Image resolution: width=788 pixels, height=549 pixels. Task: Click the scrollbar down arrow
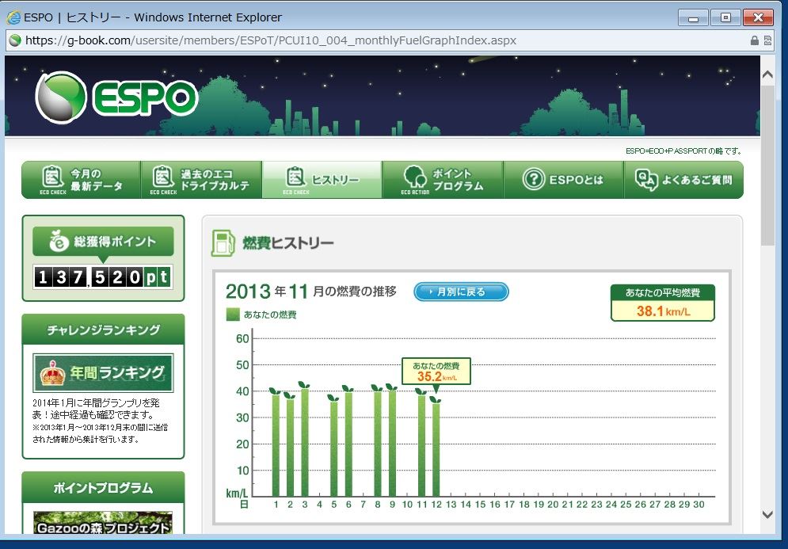(767, 514)
